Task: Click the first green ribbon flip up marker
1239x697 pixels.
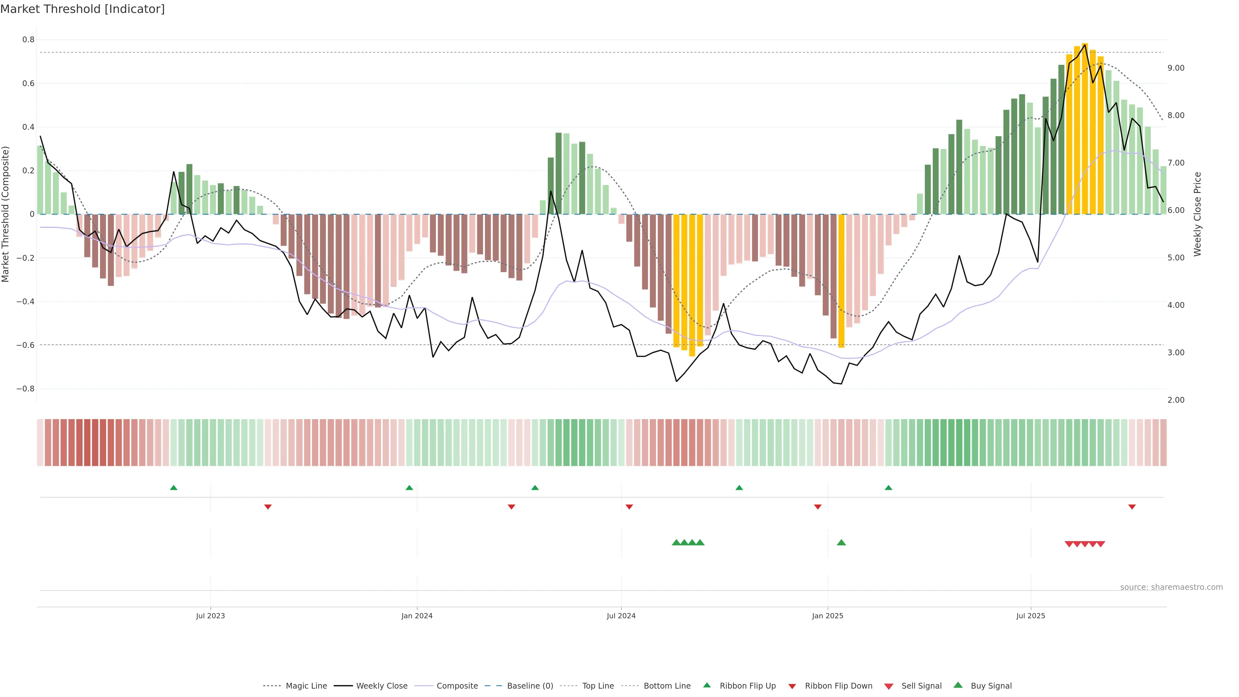Action: tap(174, 488)
